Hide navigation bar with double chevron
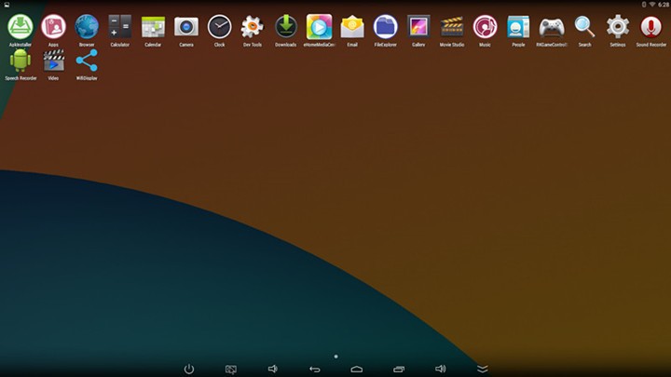 coord(482,369)
